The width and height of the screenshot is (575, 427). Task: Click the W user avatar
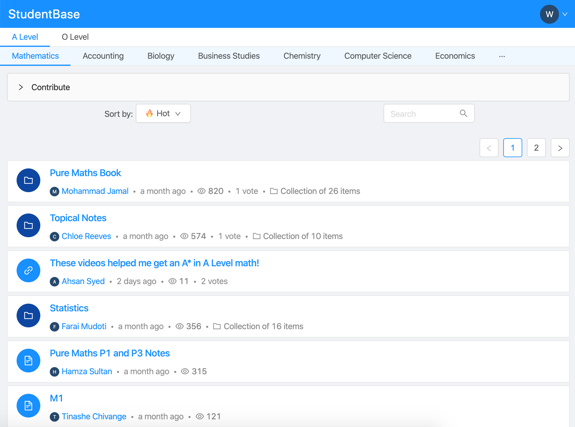click(x=549, y=14)
